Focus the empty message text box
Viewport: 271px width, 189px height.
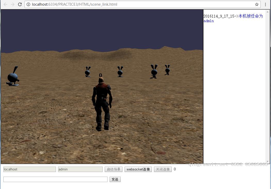tap(55, 179)
